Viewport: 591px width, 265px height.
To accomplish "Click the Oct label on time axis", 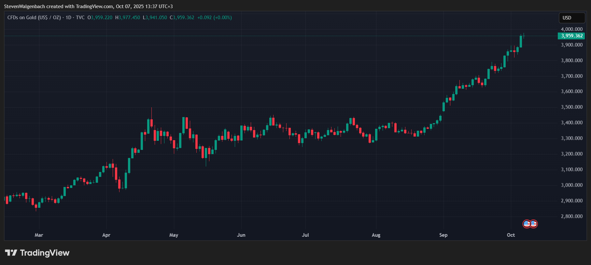I will point(511,235).
